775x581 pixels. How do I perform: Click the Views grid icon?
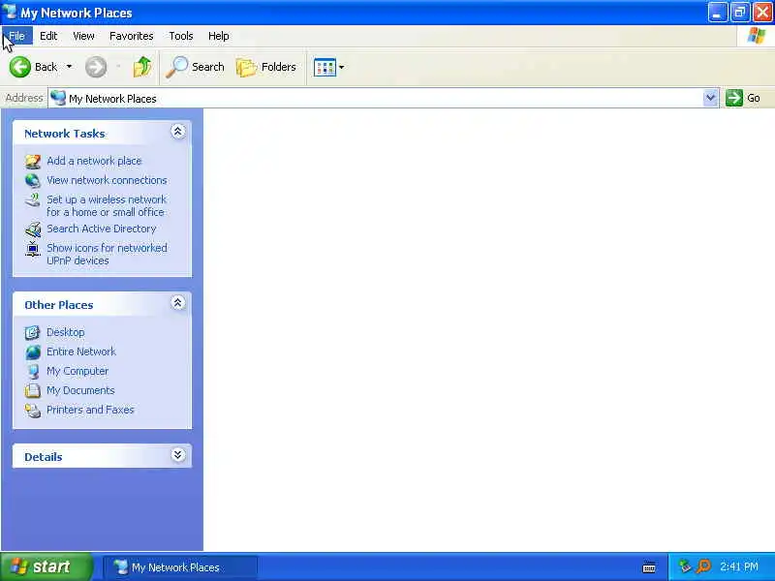(x=325, y=67)
